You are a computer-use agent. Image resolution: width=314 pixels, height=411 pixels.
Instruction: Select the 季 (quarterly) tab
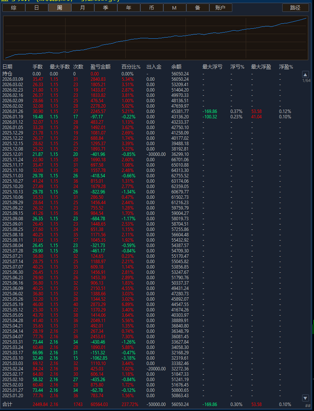[x=105, y=8]
